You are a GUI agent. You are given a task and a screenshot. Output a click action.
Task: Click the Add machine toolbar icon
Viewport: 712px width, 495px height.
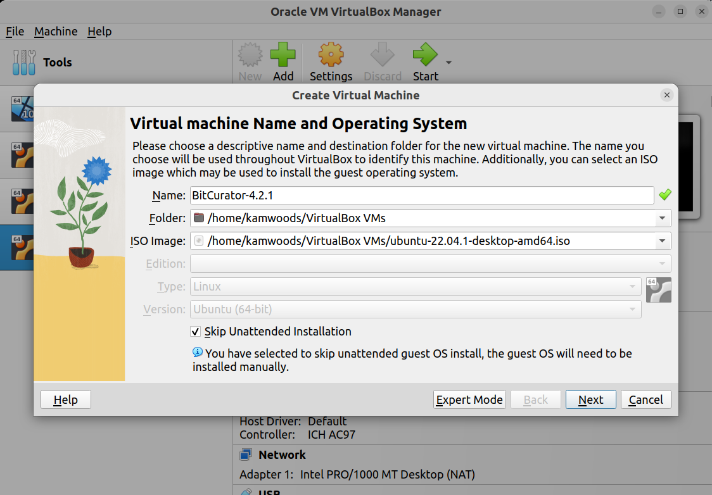pyautogui.click(x=283, y=55)
